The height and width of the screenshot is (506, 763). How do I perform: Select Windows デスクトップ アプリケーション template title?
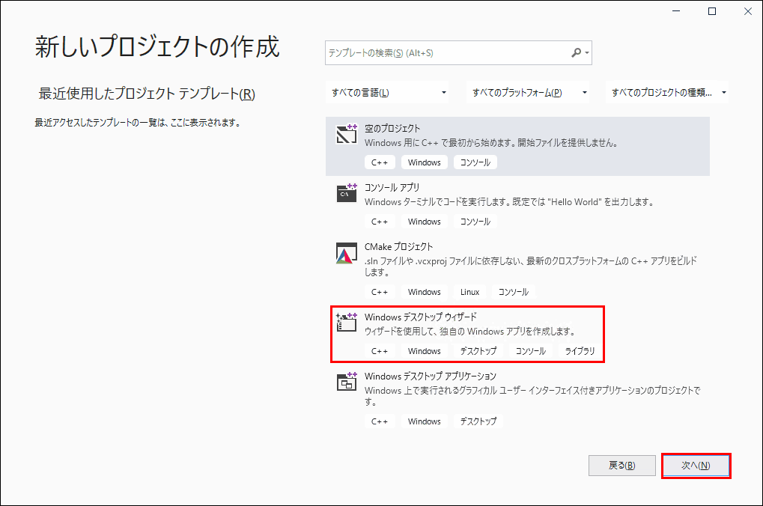(430, 376)
